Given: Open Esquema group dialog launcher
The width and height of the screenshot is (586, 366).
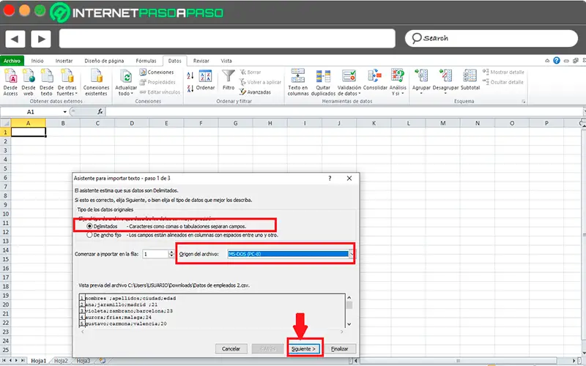Looking at the screenshot, I should 524,101.
